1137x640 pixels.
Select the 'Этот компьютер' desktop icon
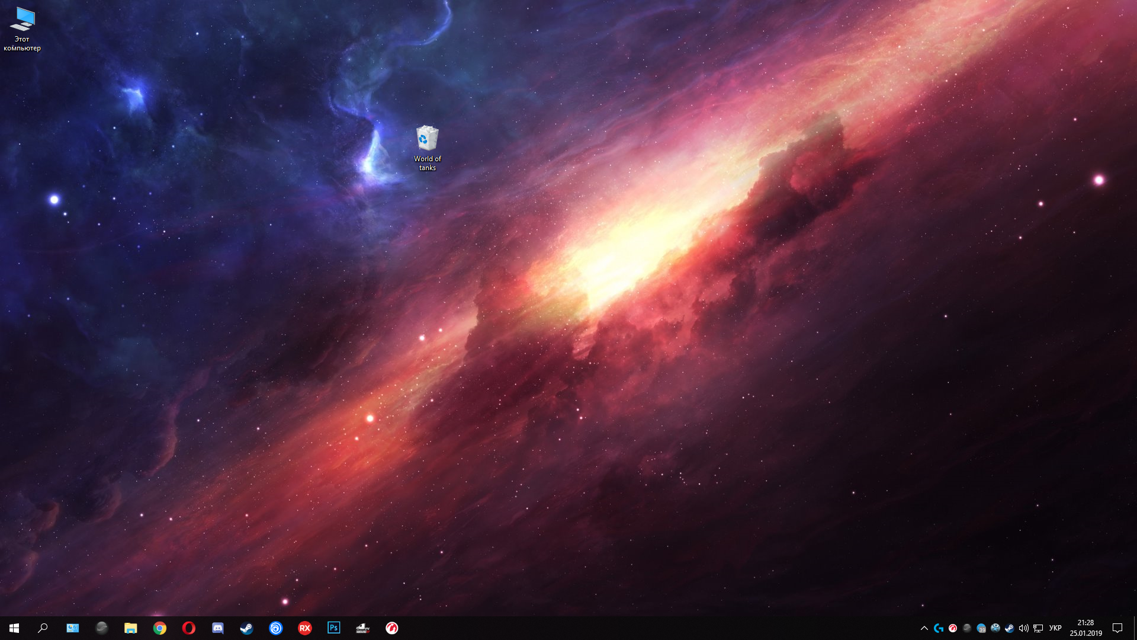click(x=23, y=29)
